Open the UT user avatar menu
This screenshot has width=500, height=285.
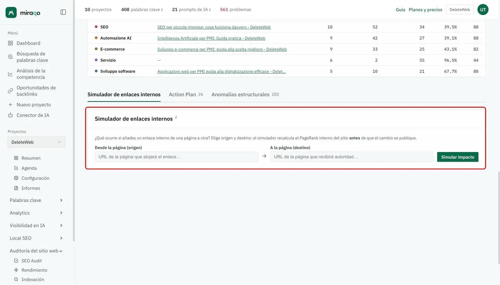(x=483, y=10)
